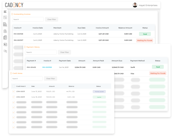Click the 102.23 USD amount value
Screen dimensions: 173x137
pos(51,92)
